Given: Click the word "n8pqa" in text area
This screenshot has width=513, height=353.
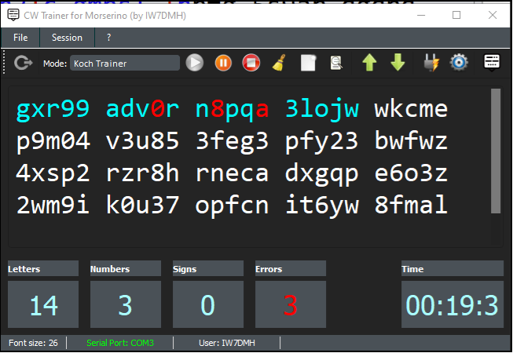Looking at the screenshot, I should [x=232, y=109].
